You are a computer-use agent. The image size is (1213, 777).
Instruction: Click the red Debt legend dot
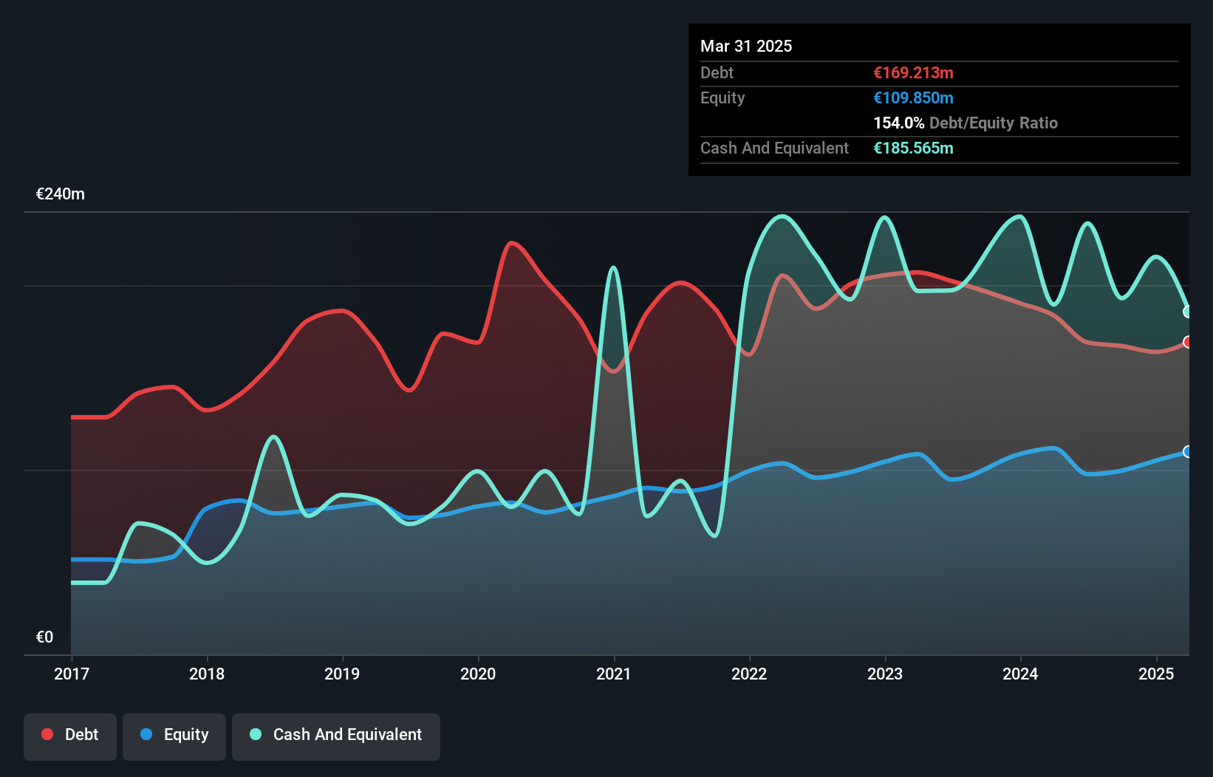(47, 734)
